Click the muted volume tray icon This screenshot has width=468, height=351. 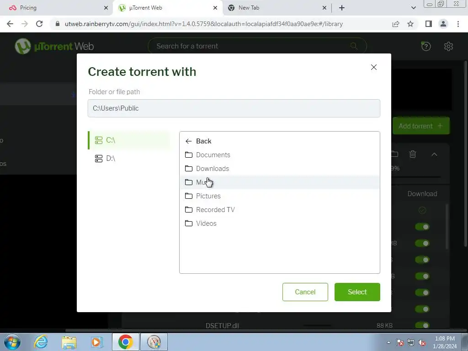[422, 342]
